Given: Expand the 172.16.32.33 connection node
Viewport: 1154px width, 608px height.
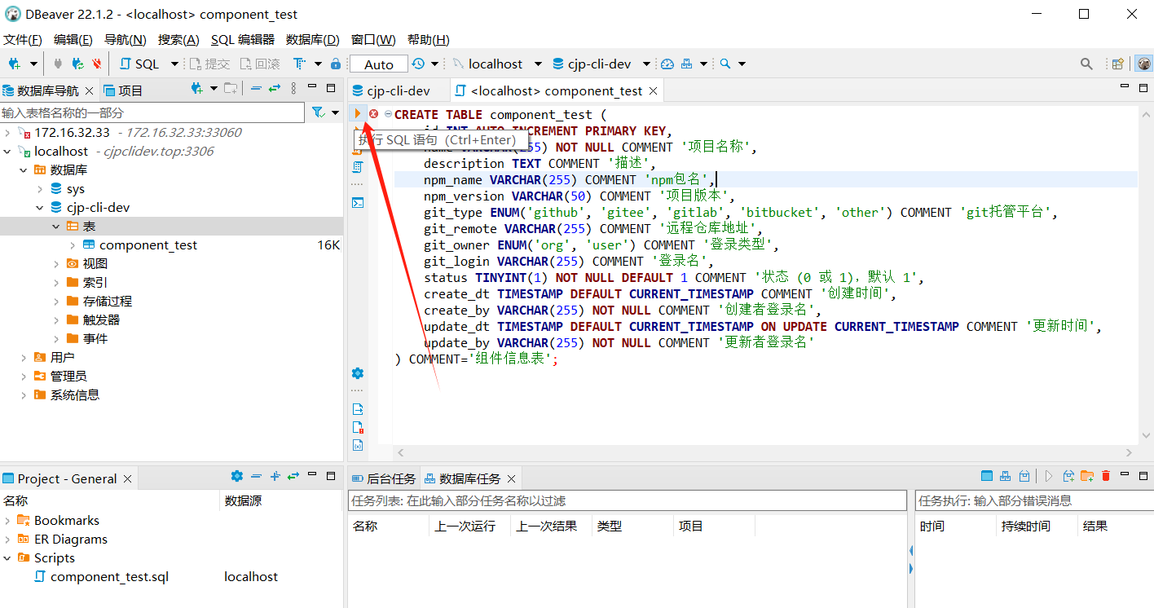Looking at the screenshot, I should tap(7, 133).
